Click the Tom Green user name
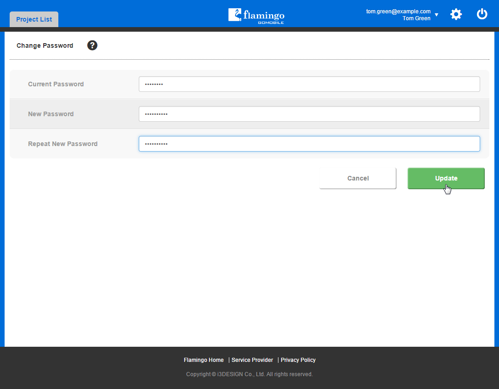 click(x=416, y=18)
